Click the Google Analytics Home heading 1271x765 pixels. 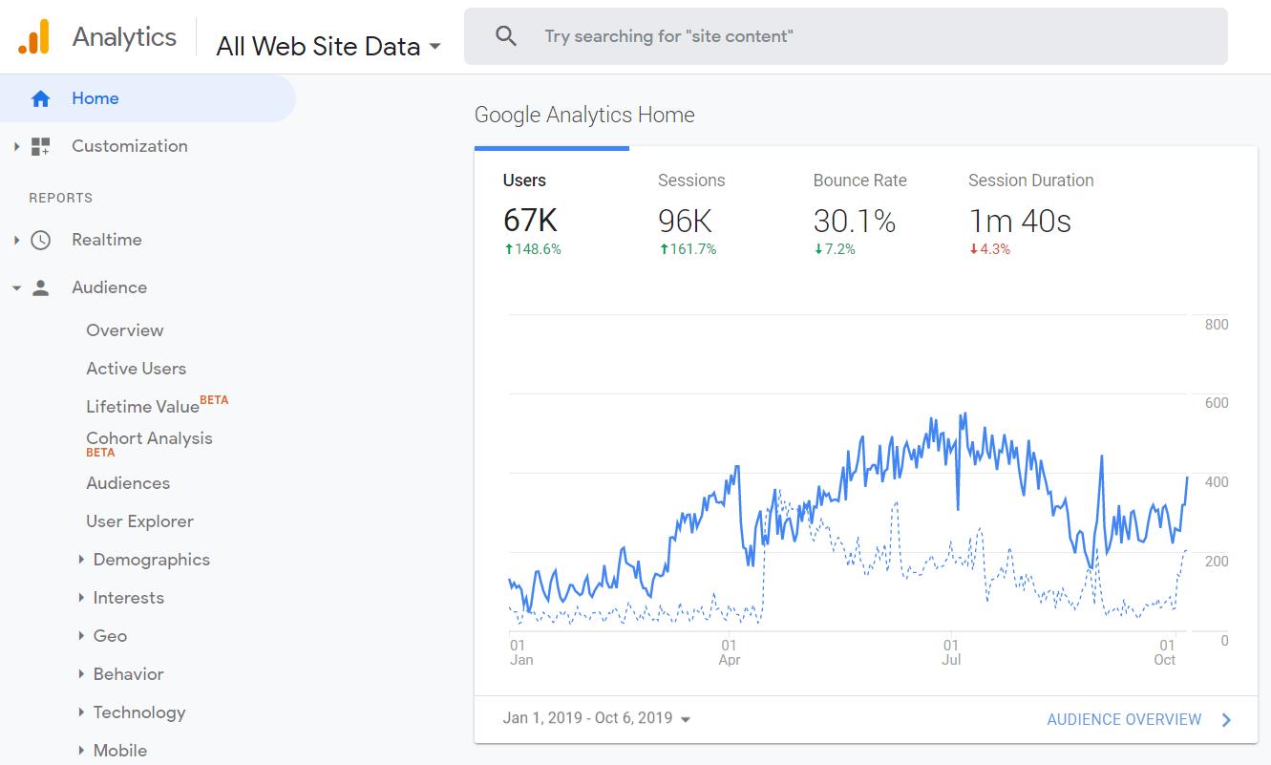pos(584,116)
